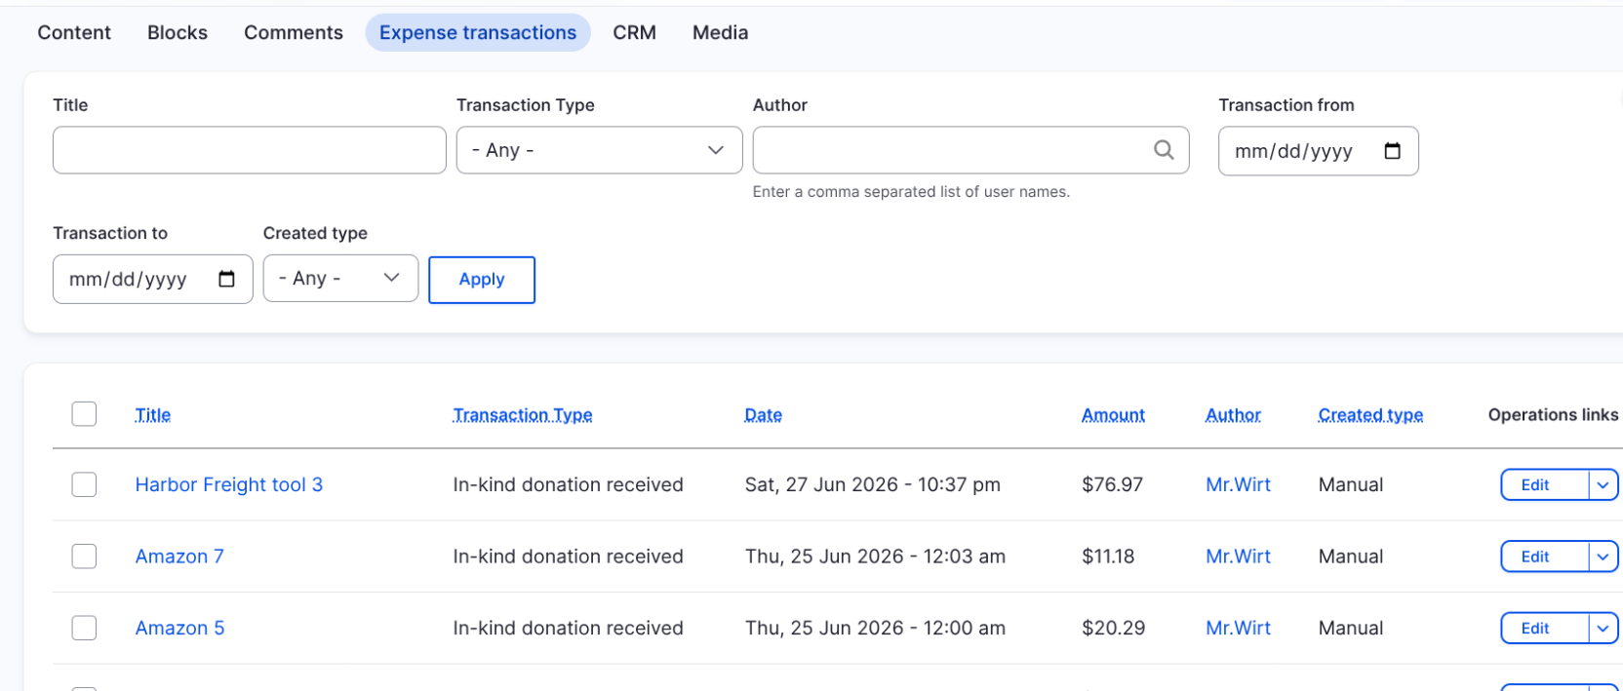
Task: Open Transaction from calendar picker icon
Action: click(x=1393, y=151)
